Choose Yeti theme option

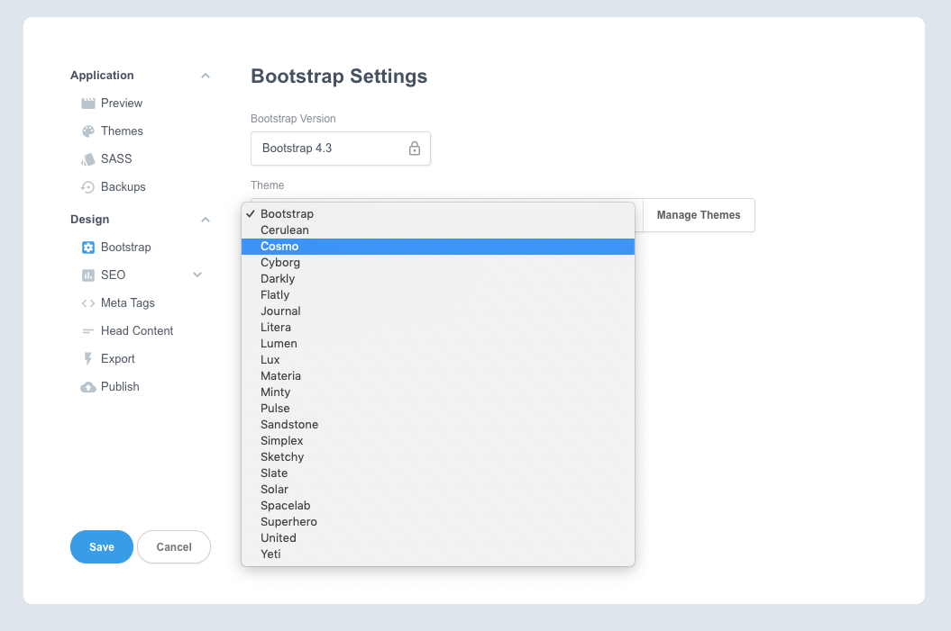(438, 554)
